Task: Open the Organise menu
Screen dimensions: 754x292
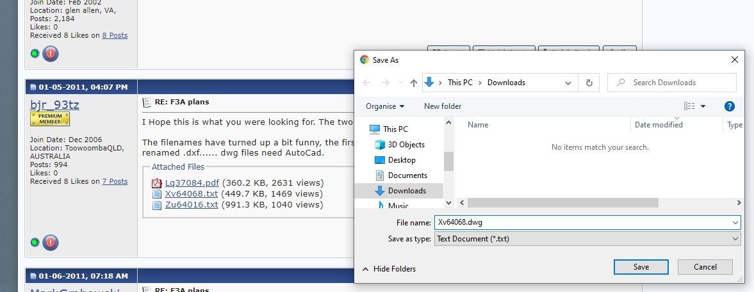Action: pyautogui.click(x=385, y=106)
